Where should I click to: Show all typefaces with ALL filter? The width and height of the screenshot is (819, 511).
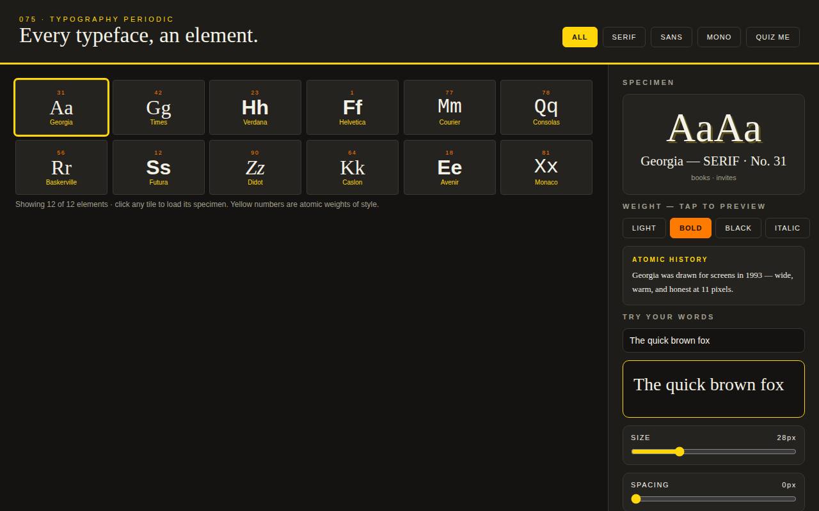point(580,37)
